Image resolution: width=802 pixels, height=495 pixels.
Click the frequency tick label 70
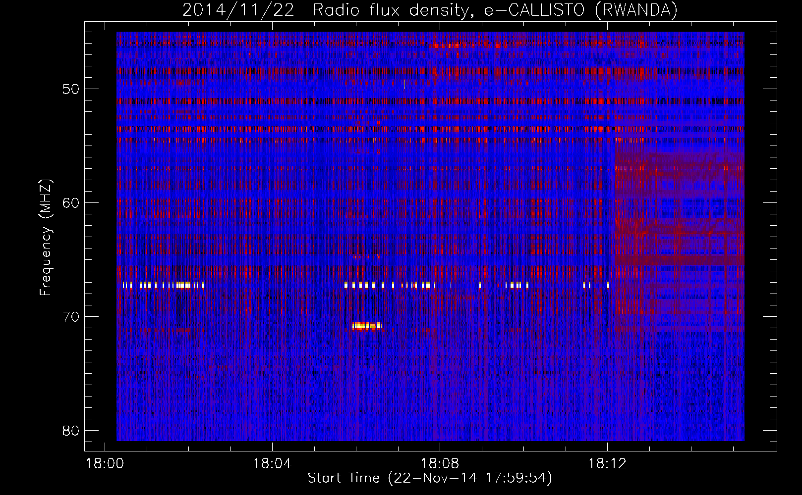71,317
